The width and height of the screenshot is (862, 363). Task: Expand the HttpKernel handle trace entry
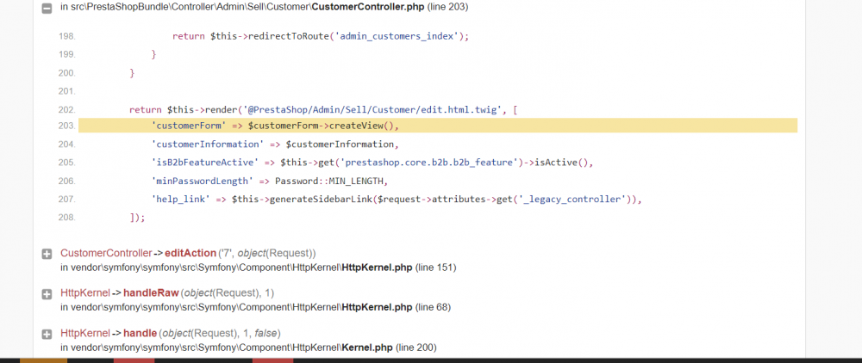tap(47, 334)
